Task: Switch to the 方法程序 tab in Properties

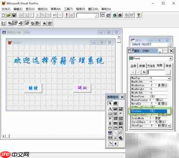Action: point(151,66)
